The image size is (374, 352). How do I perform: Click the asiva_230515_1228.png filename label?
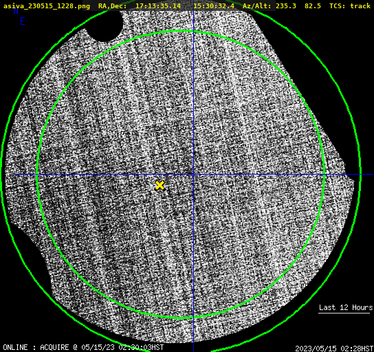click(47, 6)
